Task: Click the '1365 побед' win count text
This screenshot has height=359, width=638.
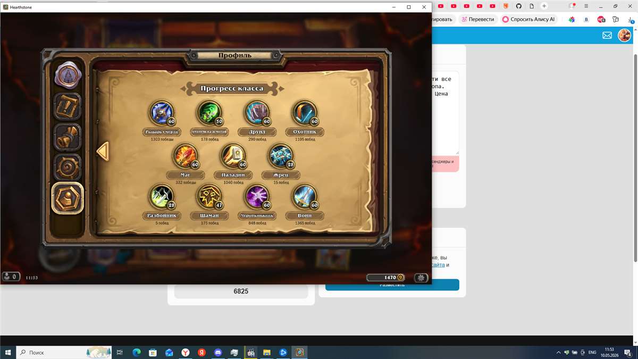Action: point(305,223)
